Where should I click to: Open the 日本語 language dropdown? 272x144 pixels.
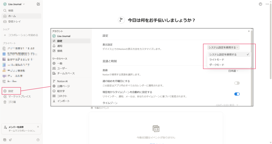(x=233, y=71)
